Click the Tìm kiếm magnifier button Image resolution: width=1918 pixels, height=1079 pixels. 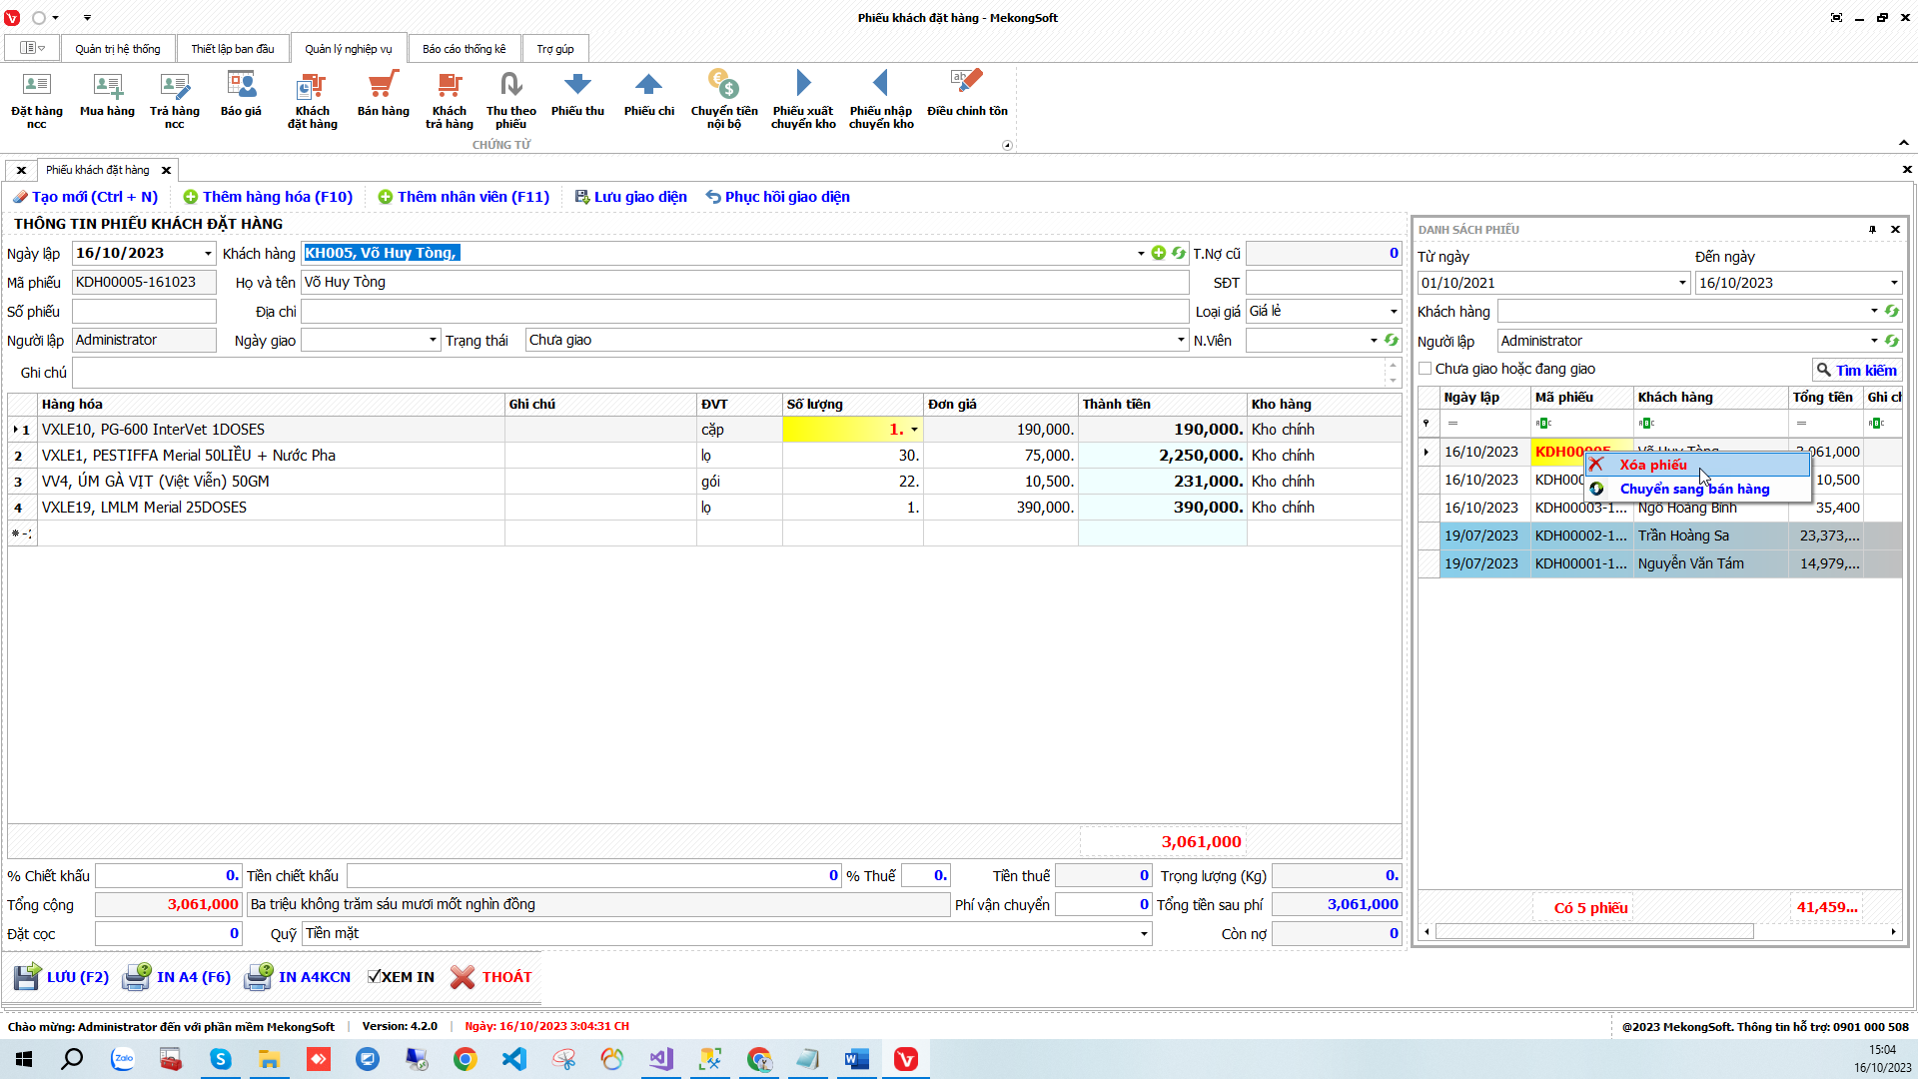click(x=1856, y=370)
